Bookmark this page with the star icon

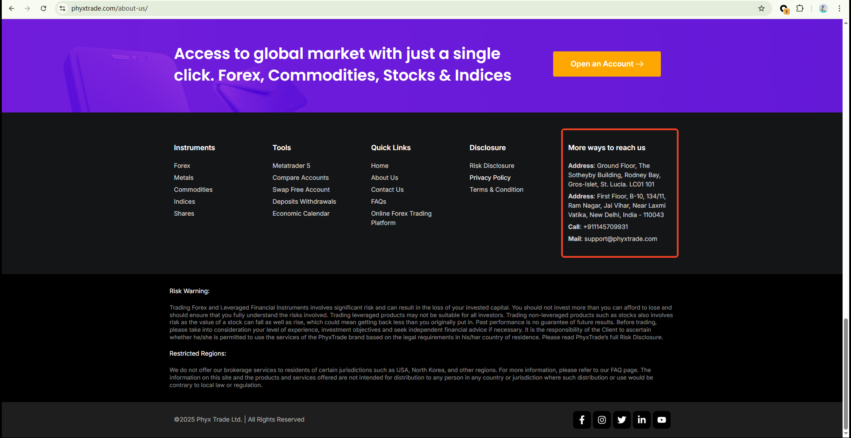761,8
